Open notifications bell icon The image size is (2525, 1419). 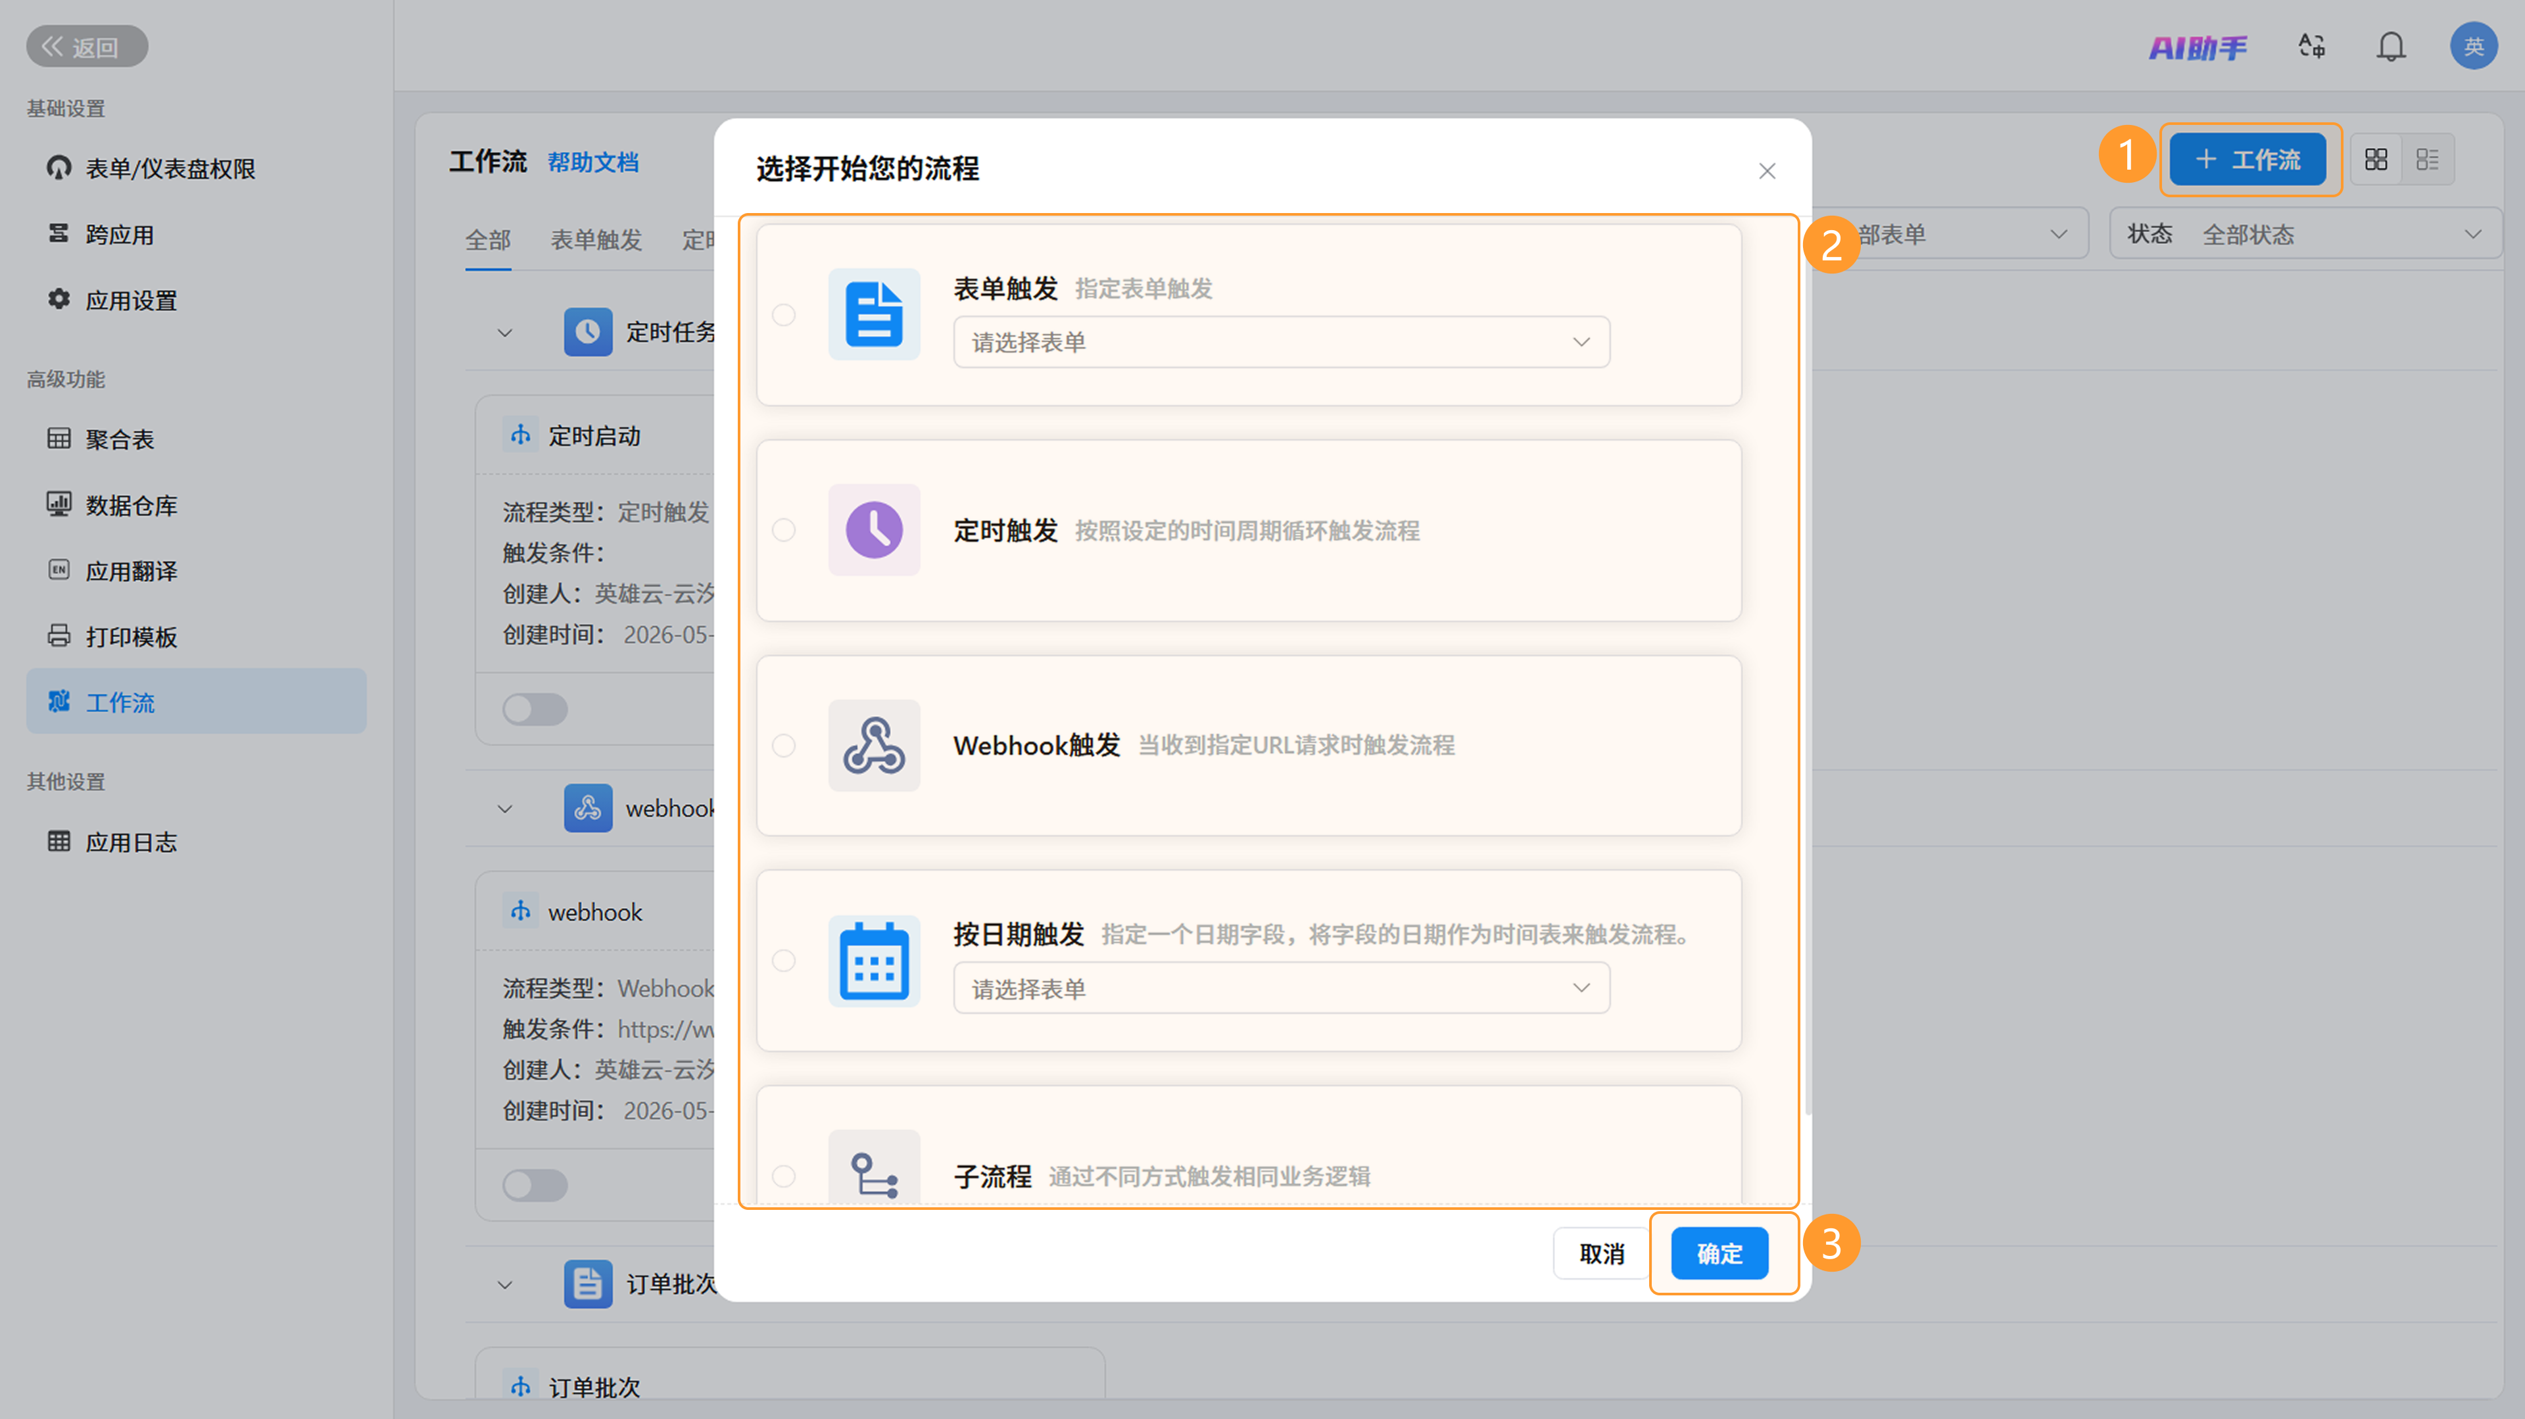[2391, 46]
